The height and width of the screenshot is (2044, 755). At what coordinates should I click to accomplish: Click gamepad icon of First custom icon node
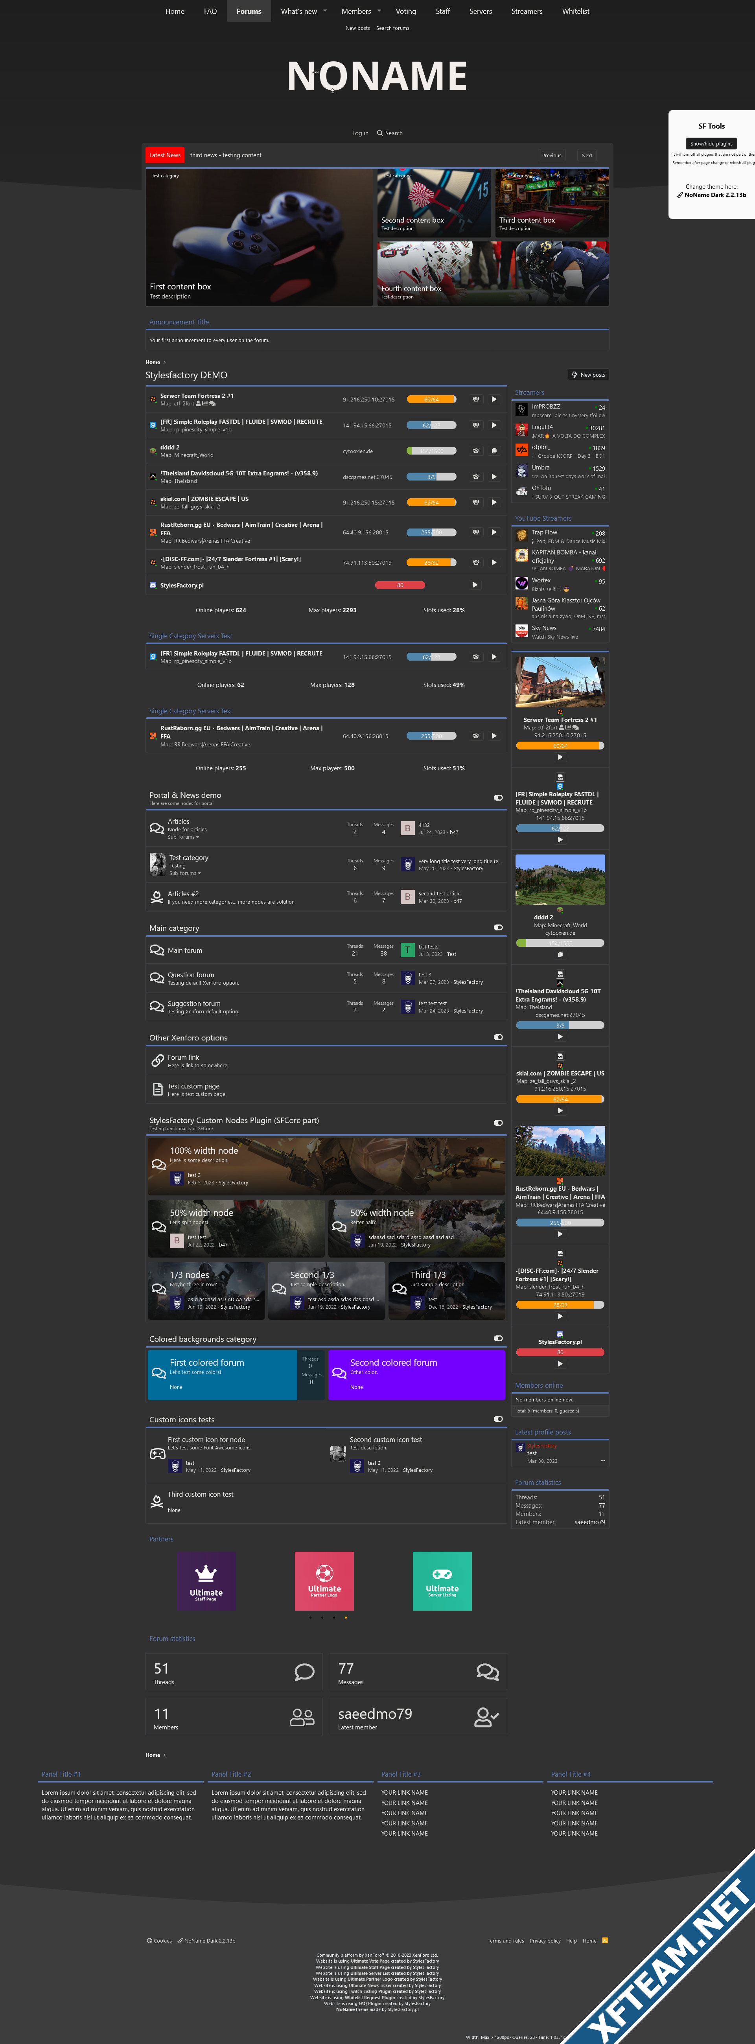point(157,1454)
